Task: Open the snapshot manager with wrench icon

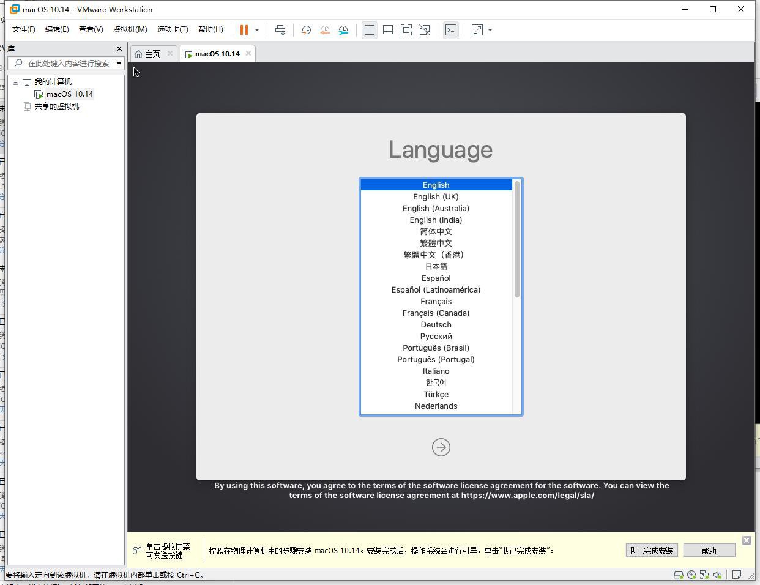Action: tap(343, 30)
